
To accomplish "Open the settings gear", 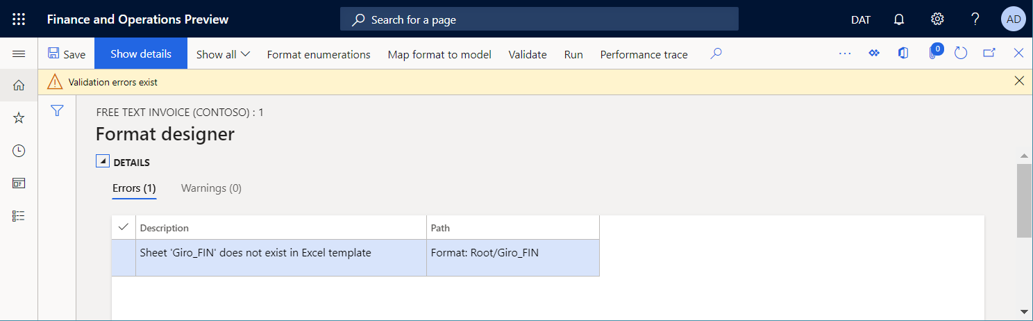I will [x=937, y=19].
